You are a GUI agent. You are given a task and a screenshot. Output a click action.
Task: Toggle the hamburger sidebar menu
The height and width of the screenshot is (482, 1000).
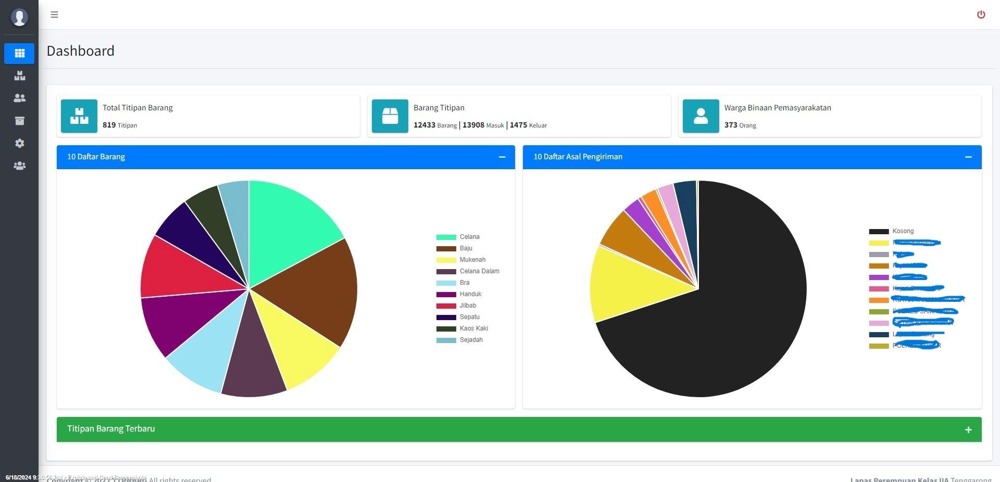[54, 15]
